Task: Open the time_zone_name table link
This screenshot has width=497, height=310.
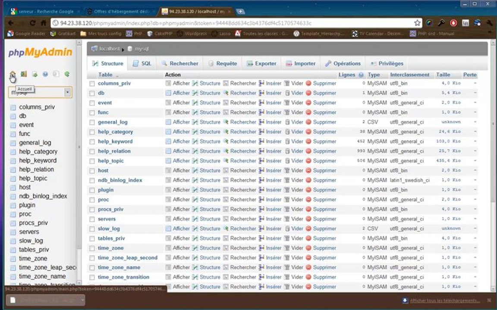Action: pyautogui.click(x=119, y=268)
